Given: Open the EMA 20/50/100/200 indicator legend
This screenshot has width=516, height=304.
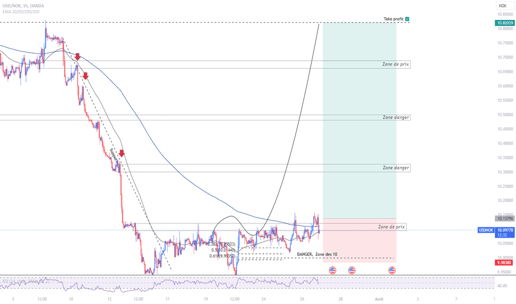Looking at the screenshot, I should tap(21, 12).
